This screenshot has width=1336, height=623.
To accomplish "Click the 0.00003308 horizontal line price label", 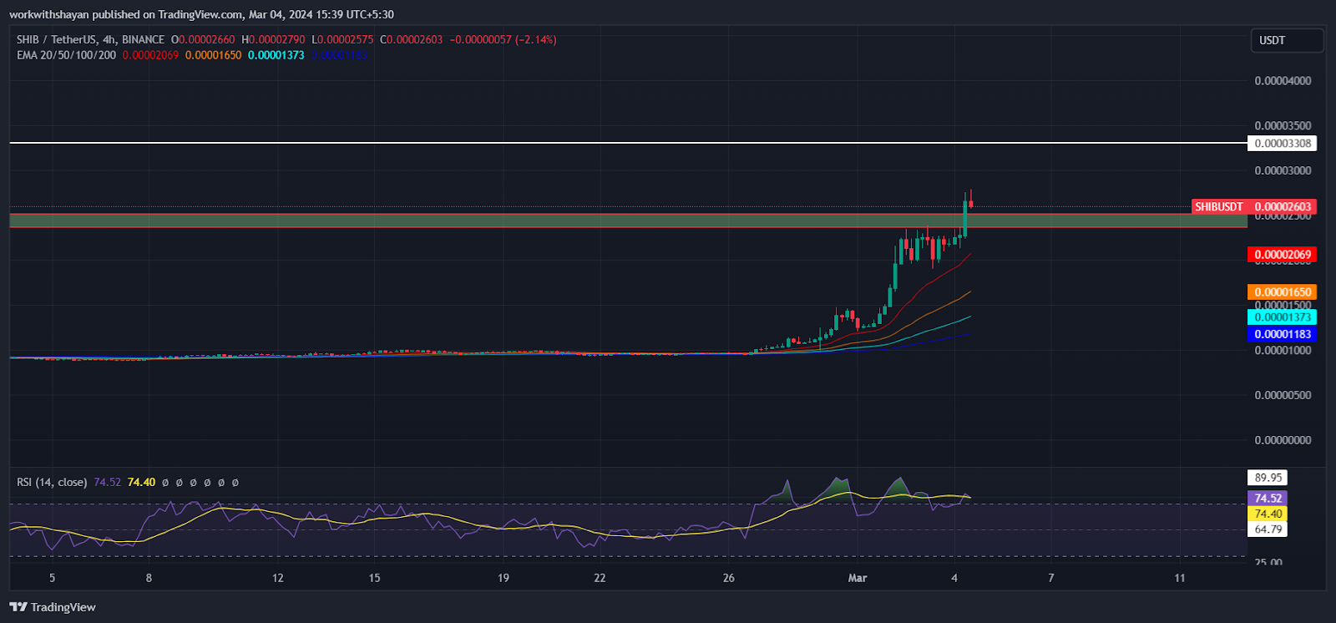I will (1283, 144).
